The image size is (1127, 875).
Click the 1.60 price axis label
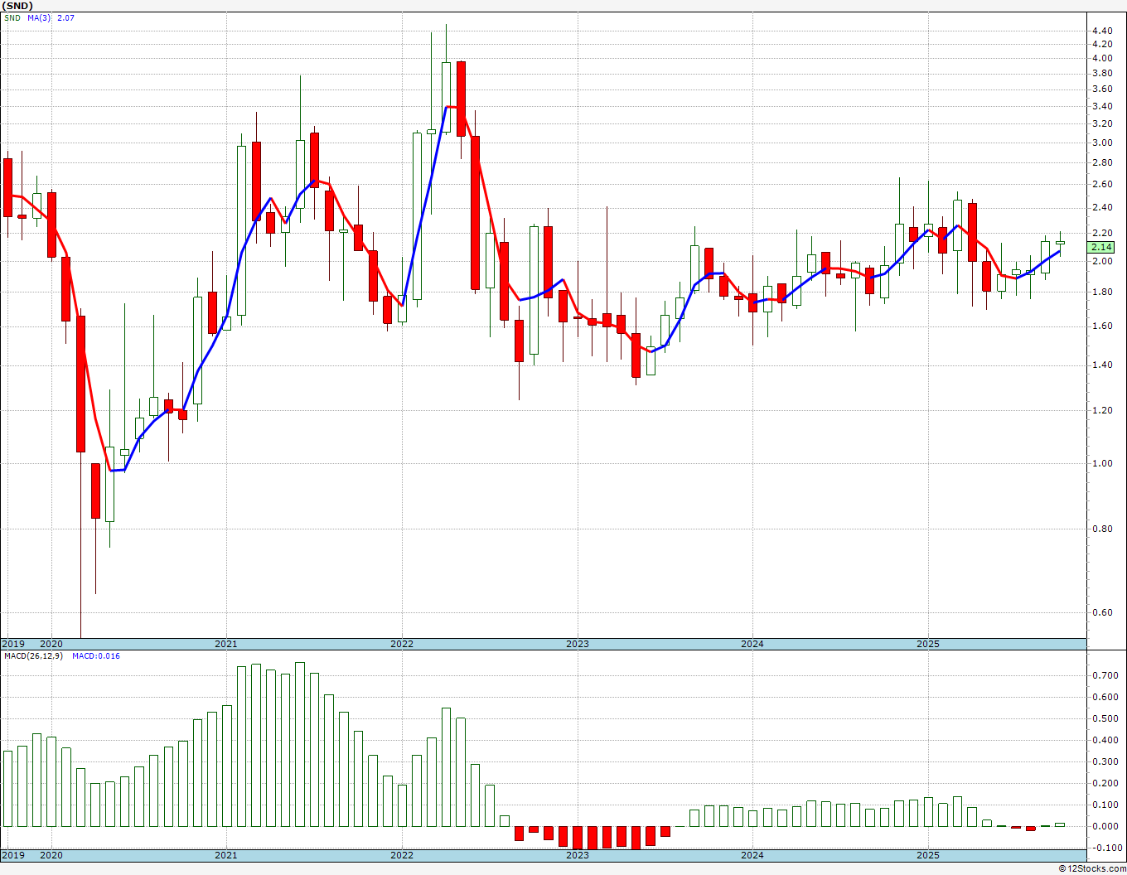click(1102, 326)
